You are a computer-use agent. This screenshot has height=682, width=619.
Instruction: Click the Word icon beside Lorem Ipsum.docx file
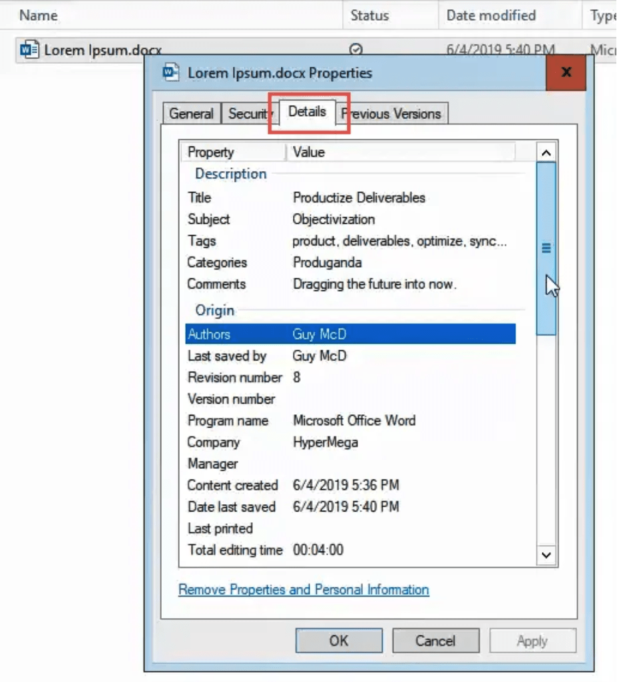(29, 49)
